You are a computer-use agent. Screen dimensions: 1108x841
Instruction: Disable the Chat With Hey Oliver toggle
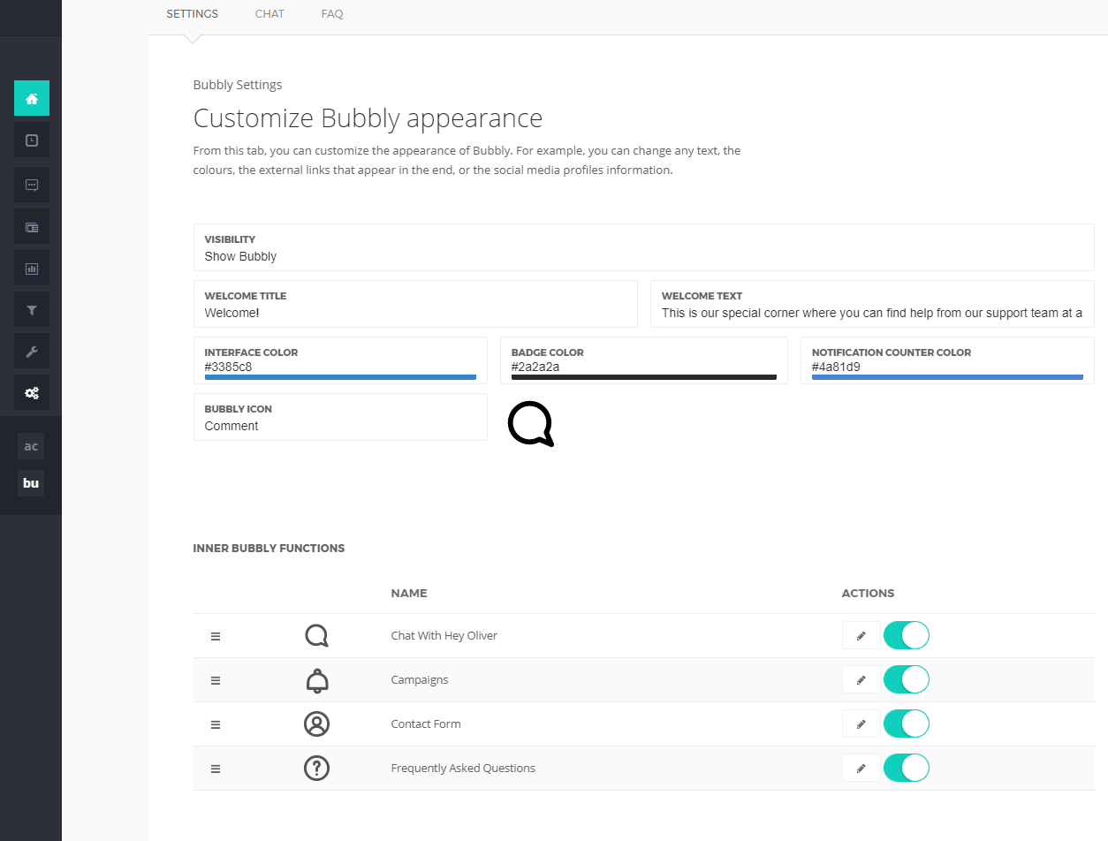[x=906, y=635]
